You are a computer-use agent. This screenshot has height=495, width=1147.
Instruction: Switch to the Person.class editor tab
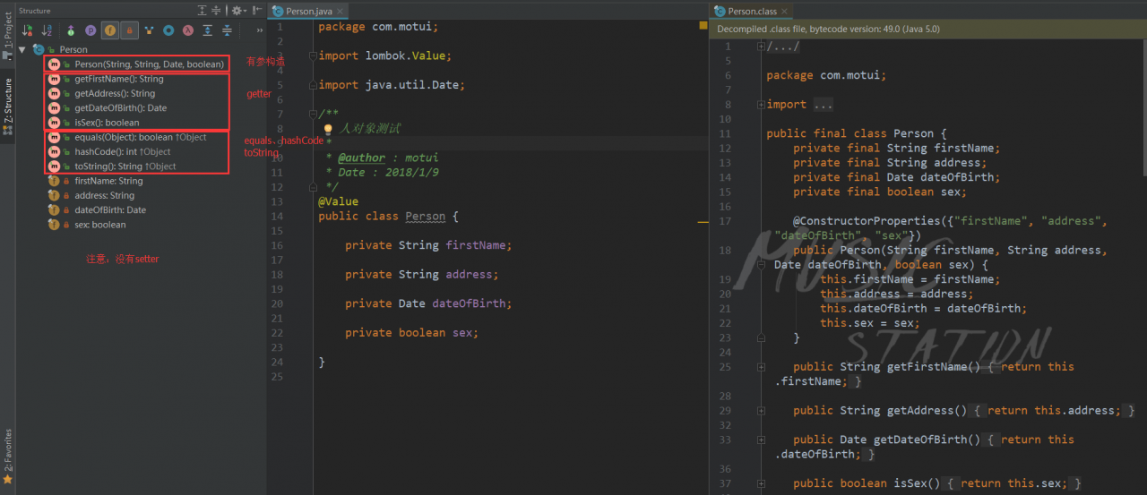(751, 12)
